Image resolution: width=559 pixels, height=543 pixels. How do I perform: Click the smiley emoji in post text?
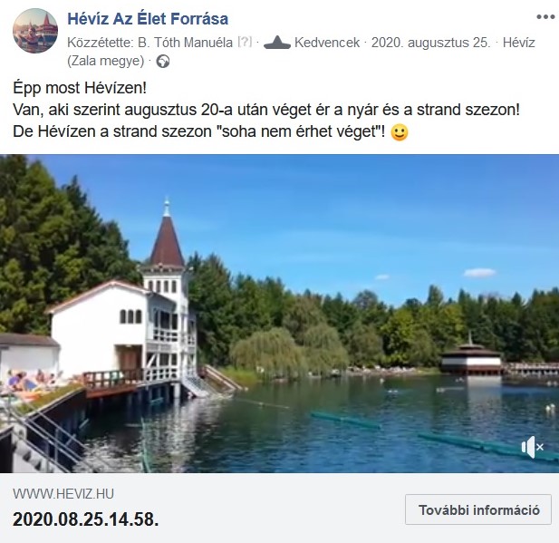[400, 132]
